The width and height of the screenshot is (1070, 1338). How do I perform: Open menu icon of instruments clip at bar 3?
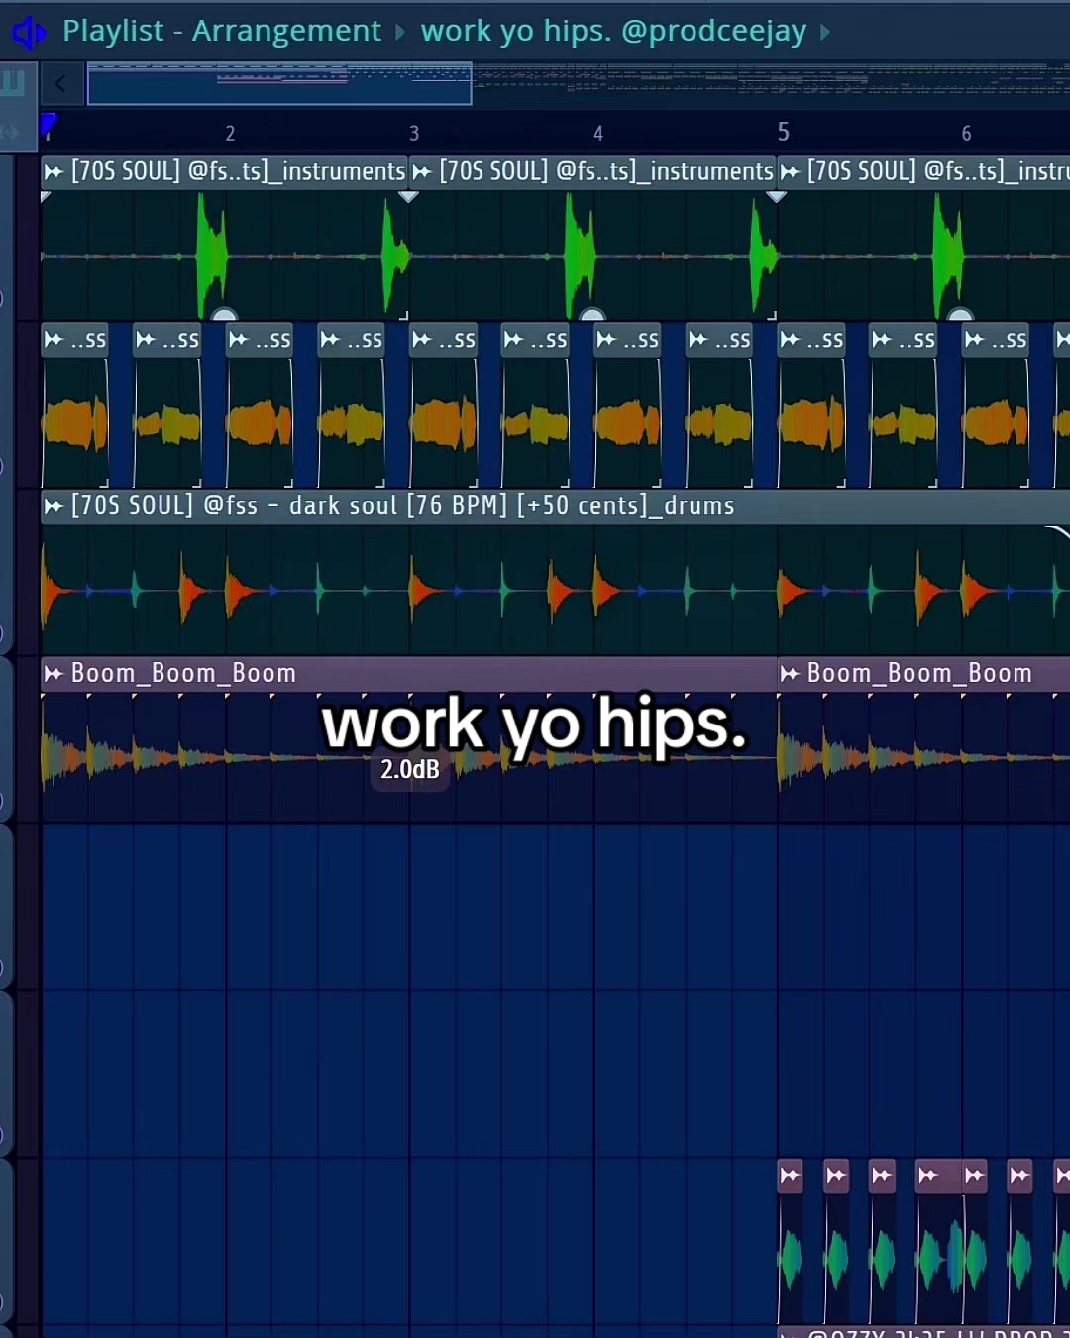coord(422,171)
